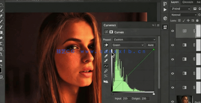Select the Curves properties panel tab
Viewport: 201px width, 103px height.
[x=110, y=25]
